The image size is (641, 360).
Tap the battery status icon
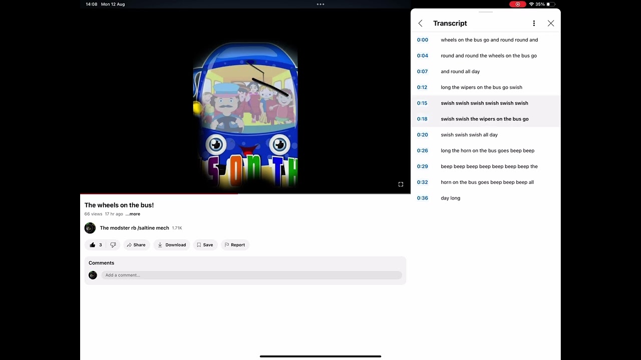(551, 4)
